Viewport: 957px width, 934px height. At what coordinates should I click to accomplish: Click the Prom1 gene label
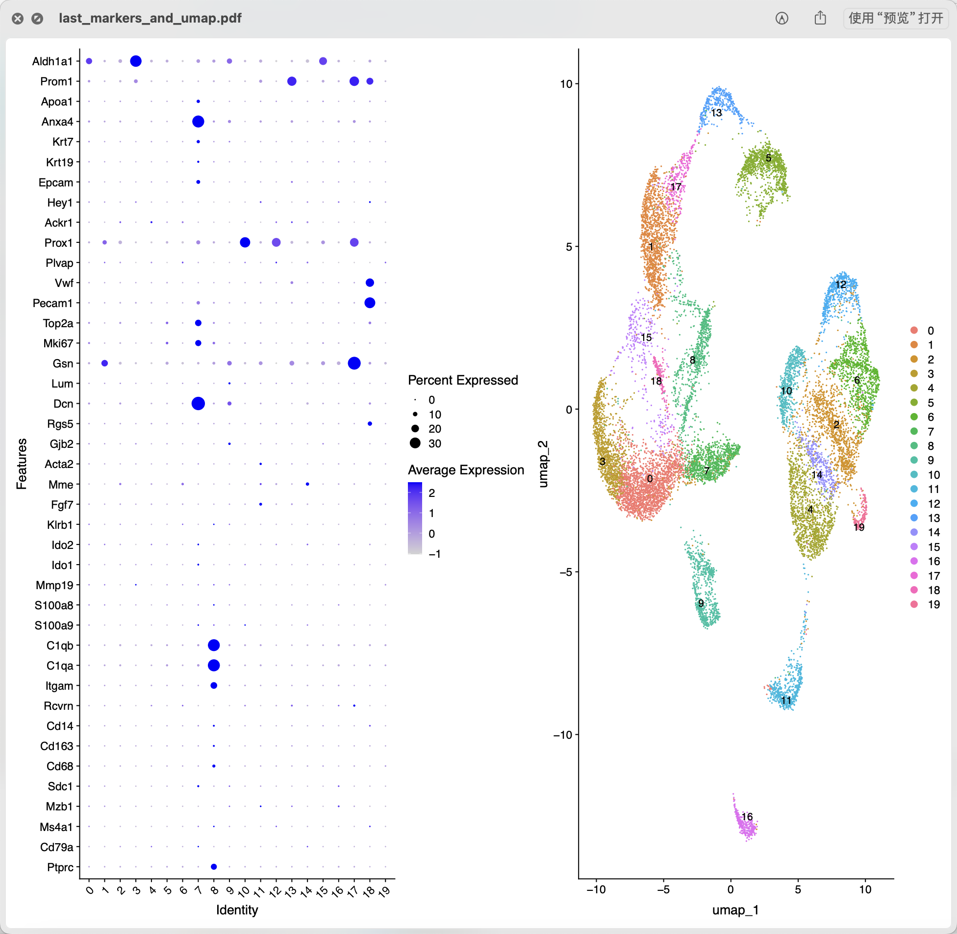tap(56, 81)
